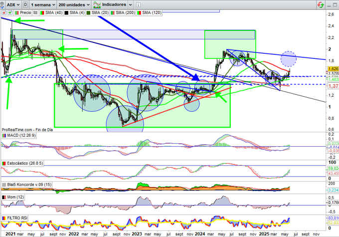
Task: Click the 2025 year marker on time axis
Action: 264,234
